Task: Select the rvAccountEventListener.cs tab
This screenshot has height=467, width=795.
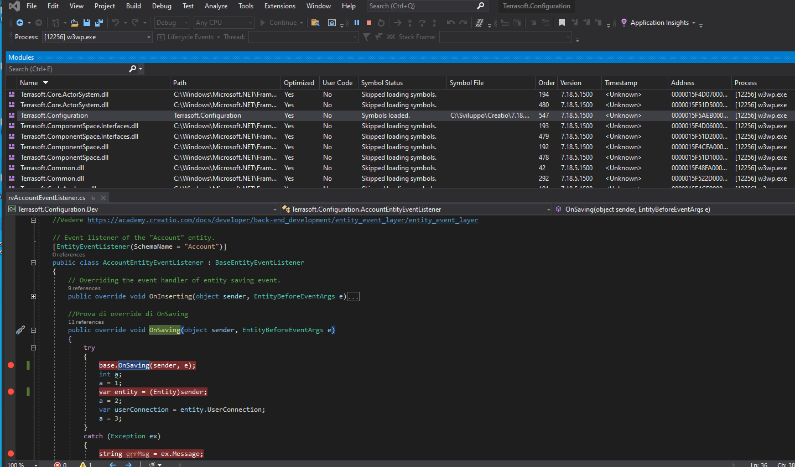Action: [47, 198]
